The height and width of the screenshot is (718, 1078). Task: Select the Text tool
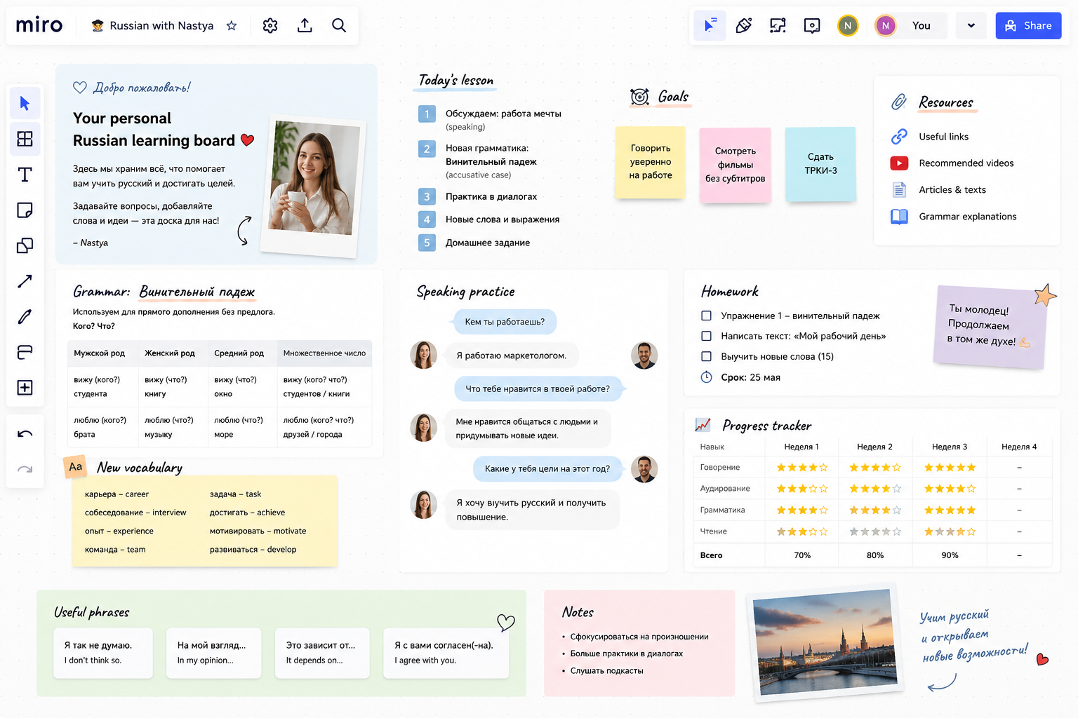[25, 175]
